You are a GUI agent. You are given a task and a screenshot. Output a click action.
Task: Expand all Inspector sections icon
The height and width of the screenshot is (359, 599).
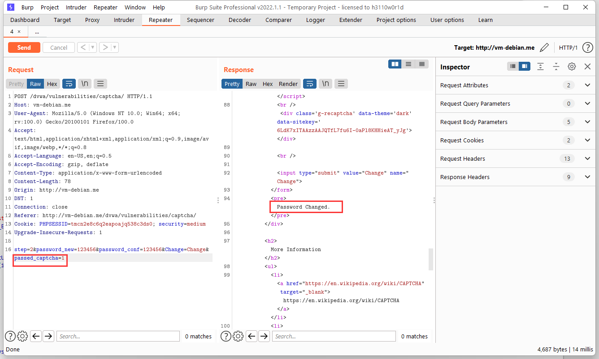[x=540, y=66]
